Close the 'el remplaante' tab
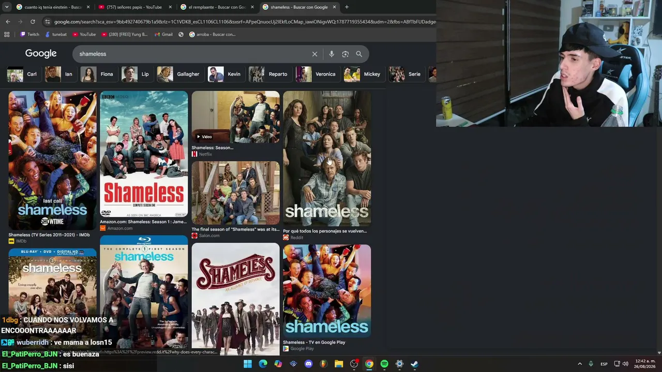Viewport: 662px width, 372px height. 252,7
